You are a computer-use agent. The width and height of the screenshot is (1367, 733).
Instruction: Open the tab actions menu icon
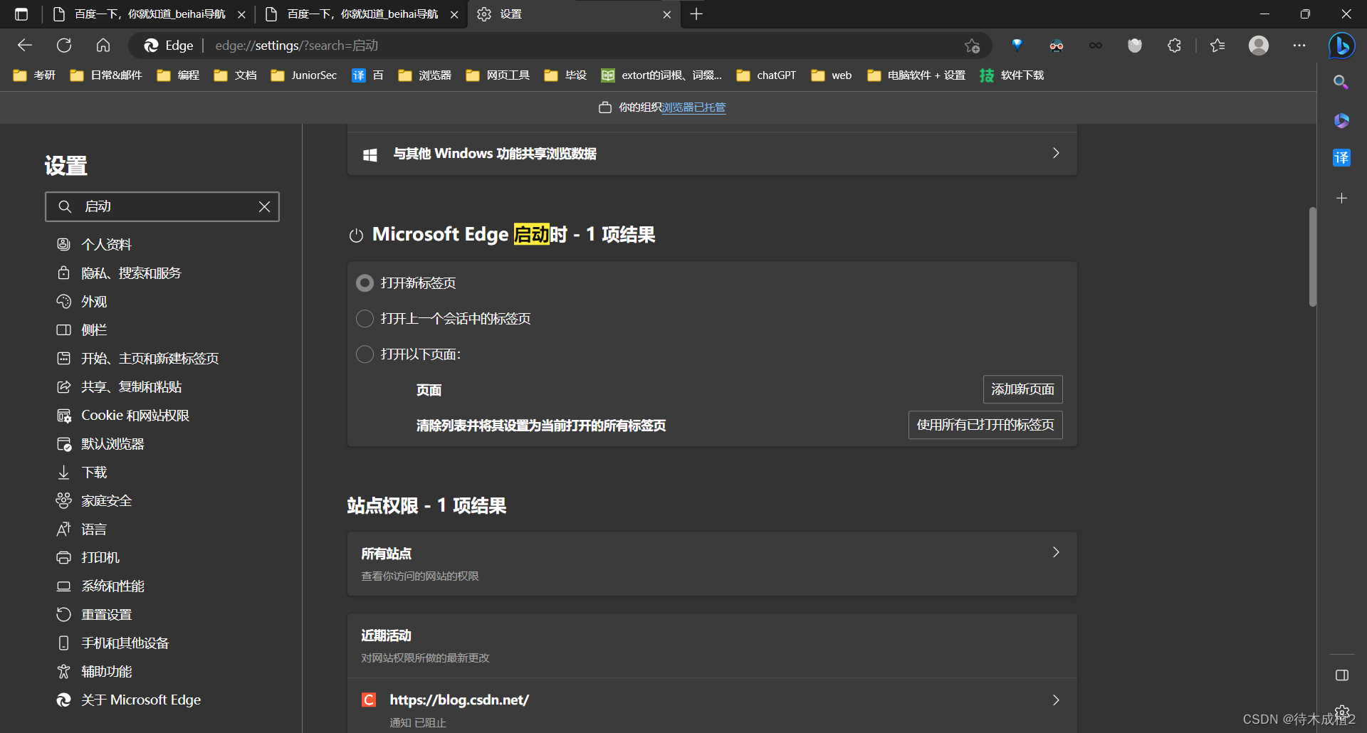click(21, 14)
